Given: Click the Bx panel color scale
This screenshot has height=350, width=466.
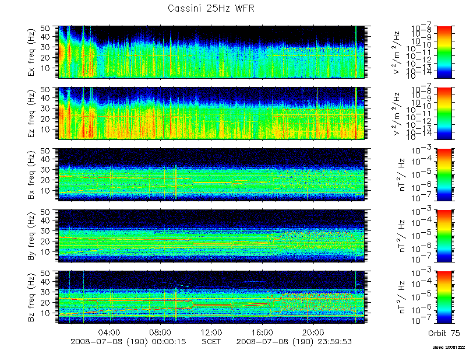Looking at the screenshot, I should [x=444, y=174].
